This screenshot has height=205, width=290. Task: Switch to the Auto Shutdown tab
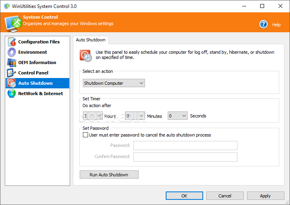point(91,40)
